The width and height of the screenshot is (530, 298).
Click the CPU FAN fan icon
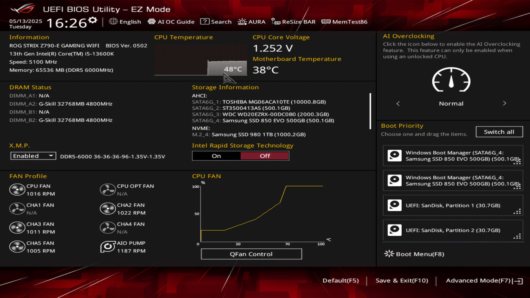17,190
